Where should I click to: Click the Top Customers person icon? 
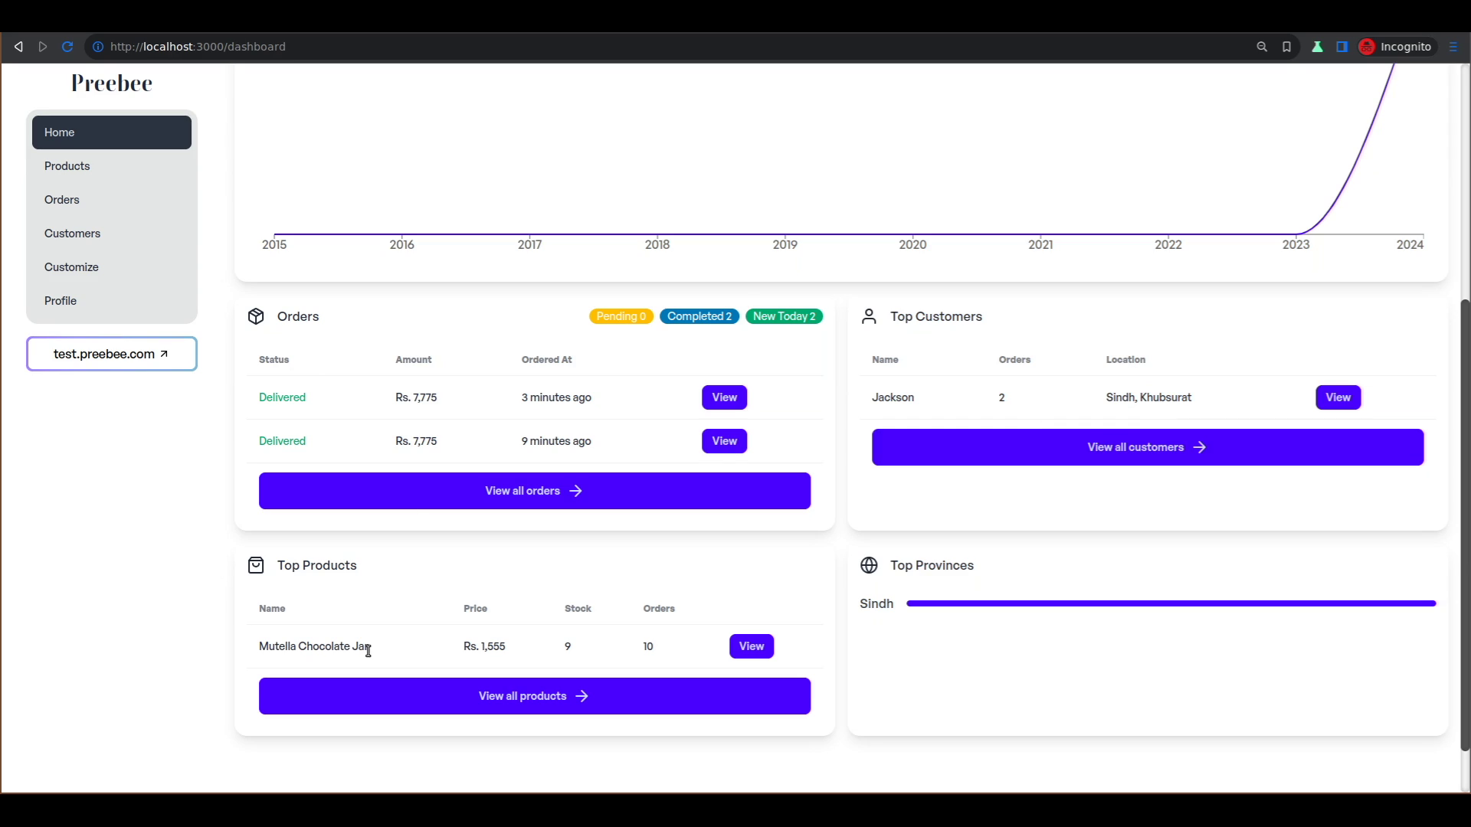click(x=869, y=316)
